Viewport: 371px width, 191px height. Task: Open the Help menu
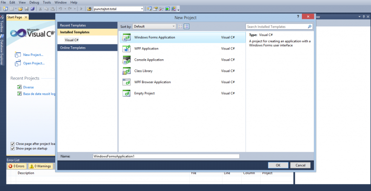(74, 2)
